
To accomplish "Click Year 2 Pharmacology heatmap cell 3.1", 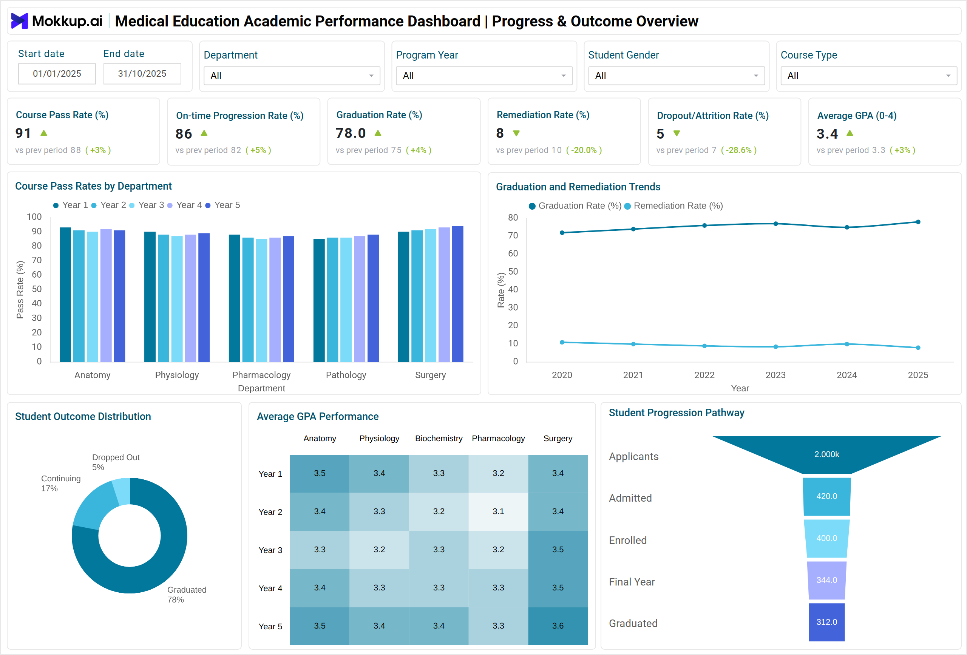I will [x=499, y=511].
